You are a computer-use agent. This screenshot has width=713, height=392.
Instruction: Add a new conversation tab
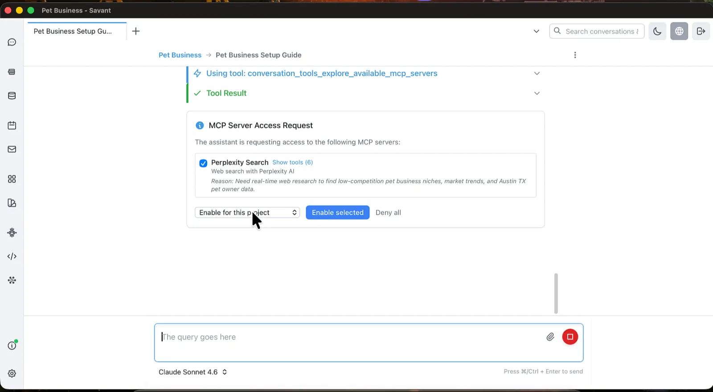click(136, 31)
